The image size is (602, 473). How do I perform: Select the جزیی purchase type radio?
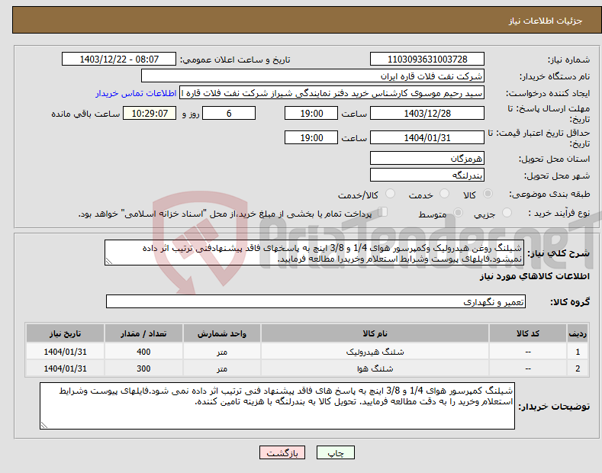click(x=507, y=213)
